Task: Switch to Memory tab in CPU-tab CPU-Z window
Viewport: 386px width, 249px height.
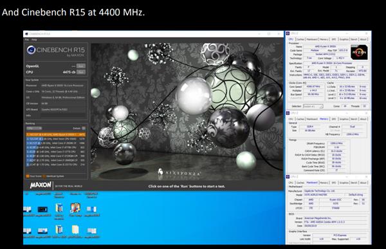Action: click(x=324, y=39)
